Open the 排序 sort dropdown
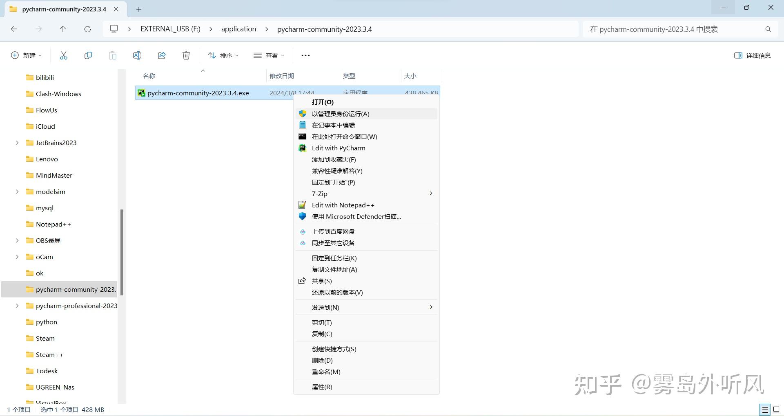784x416 pixels. pyautogui.click(x=223, y=55)
